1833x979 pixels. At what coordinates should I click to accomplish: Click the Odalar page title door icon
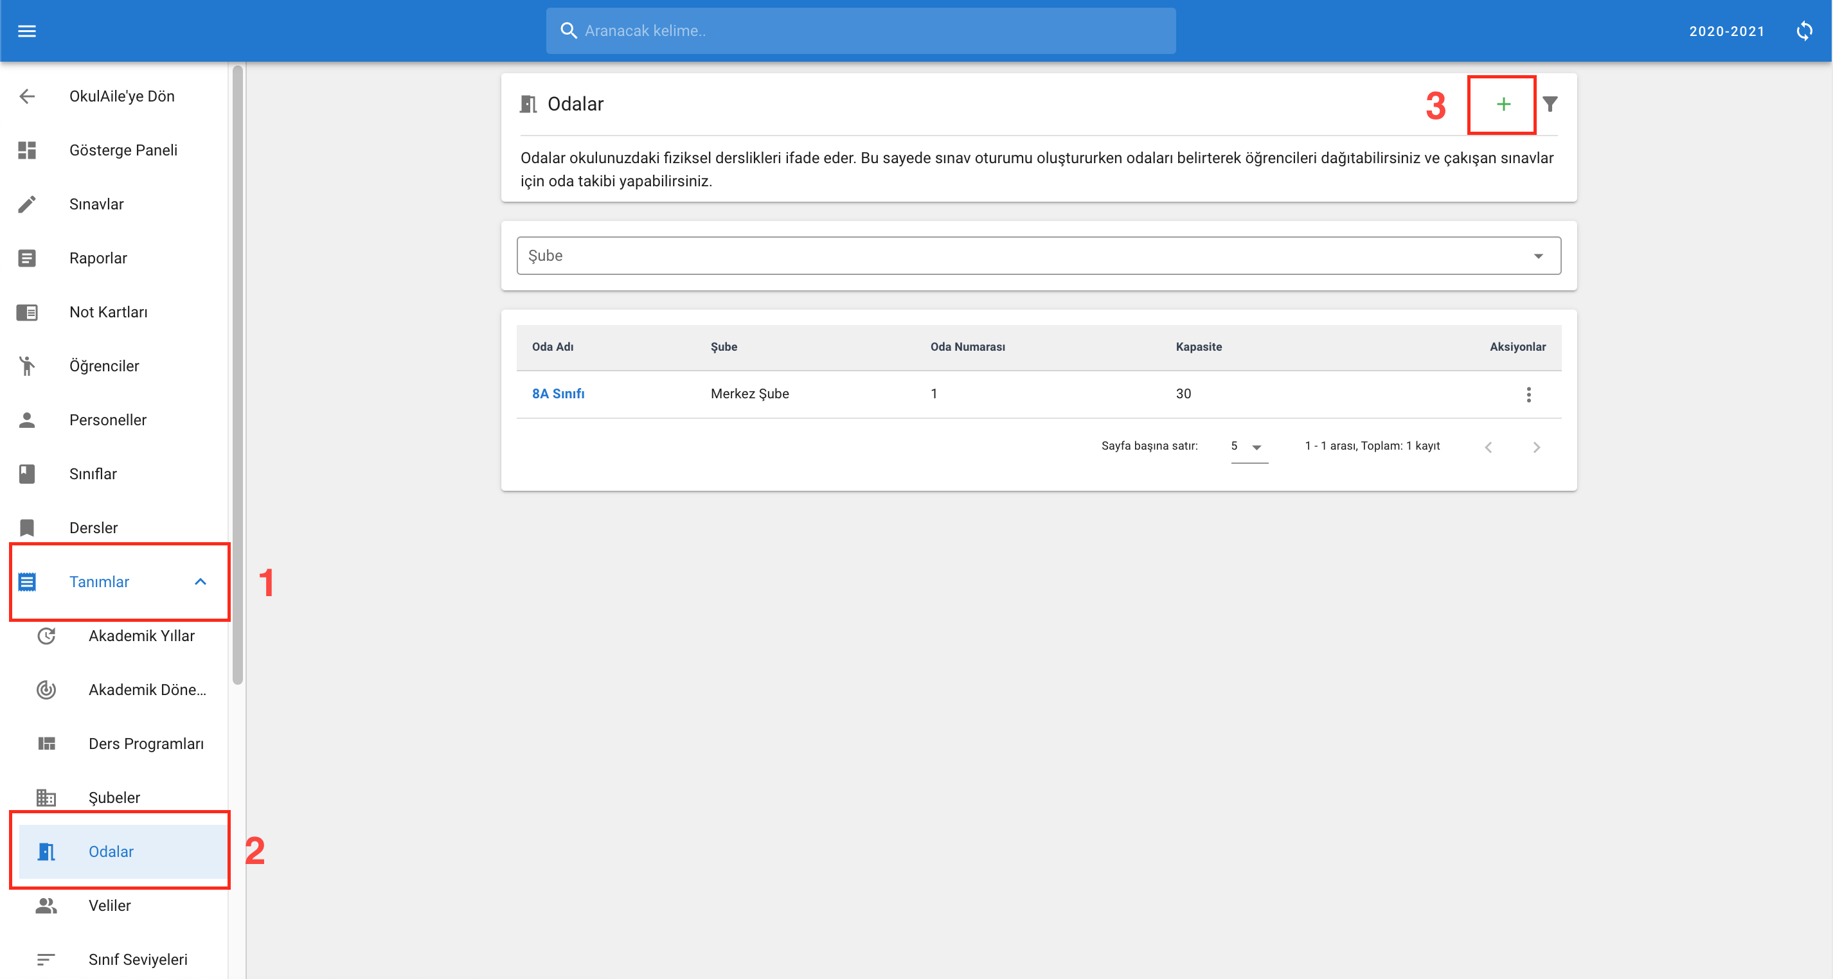528,105
